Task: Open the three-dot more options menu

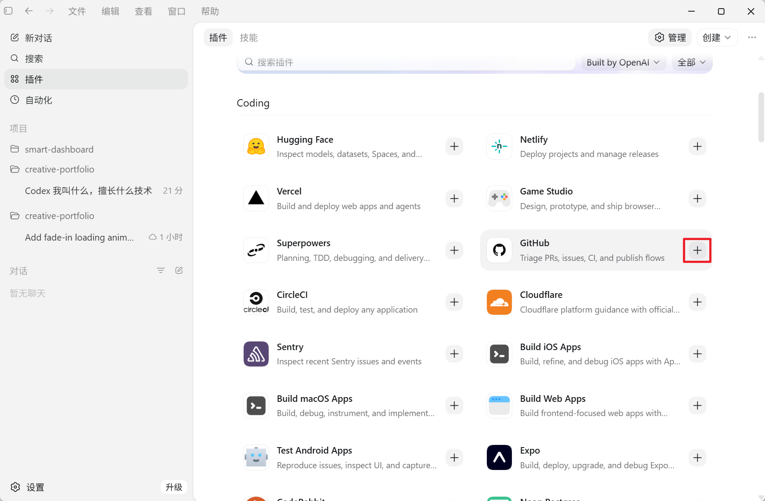Action: tap(752, 38)
